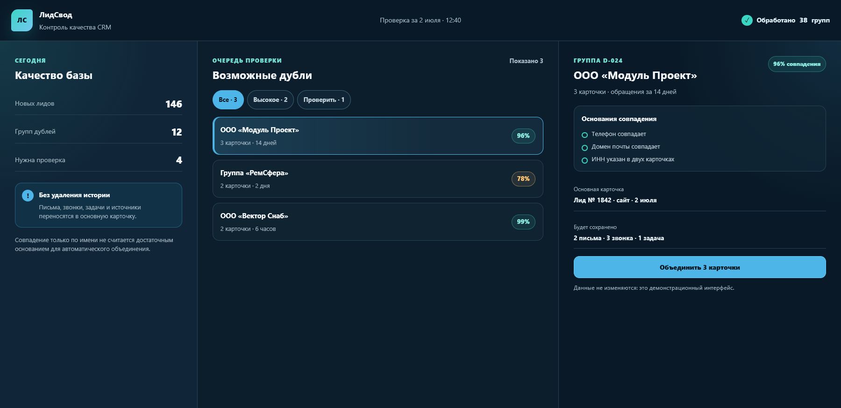
Task: Click the ООО «Модуль Проект» heading in the details panel
Action: point(635,75)
